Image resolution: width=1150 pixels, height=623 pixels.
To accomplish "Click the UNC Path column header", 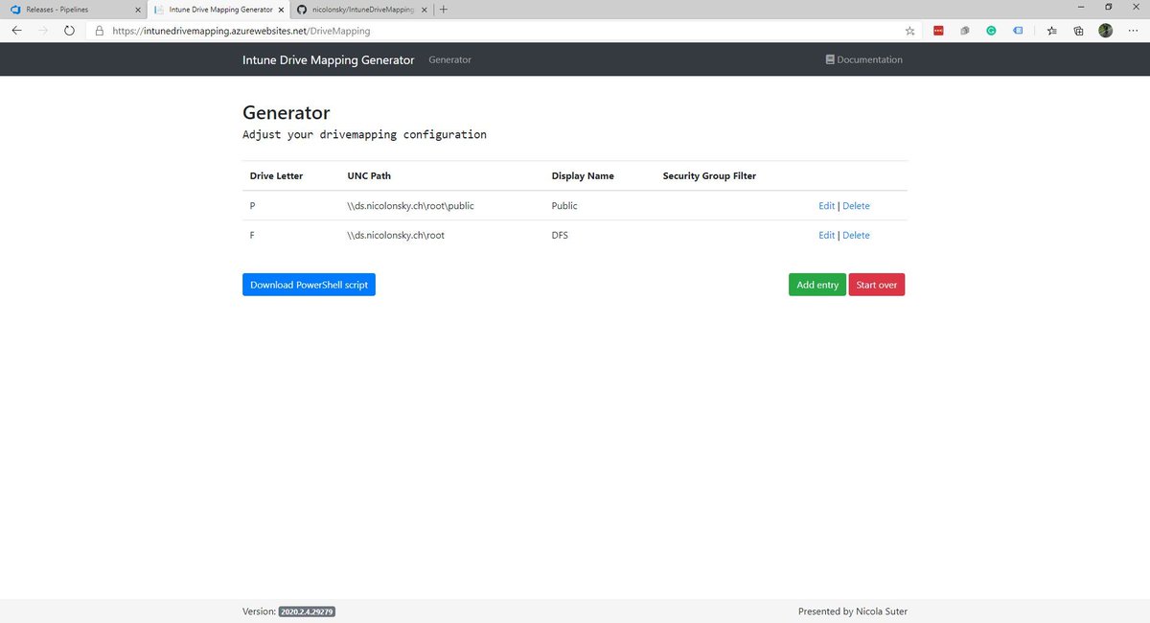I will coord(369,176).
